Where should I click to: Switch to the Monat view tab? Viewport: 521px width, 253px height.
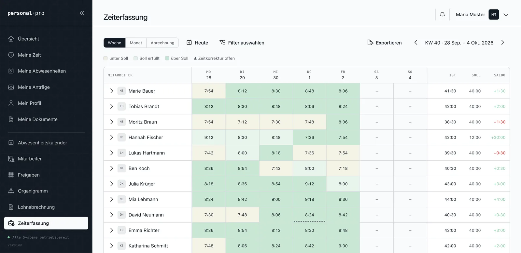(136, 43)
